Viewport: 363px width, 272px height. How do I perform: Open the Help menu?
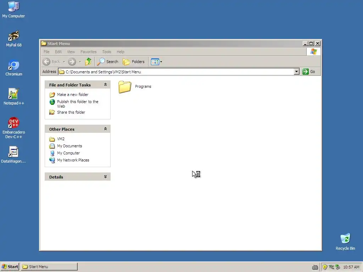click(x=121, y=52)
